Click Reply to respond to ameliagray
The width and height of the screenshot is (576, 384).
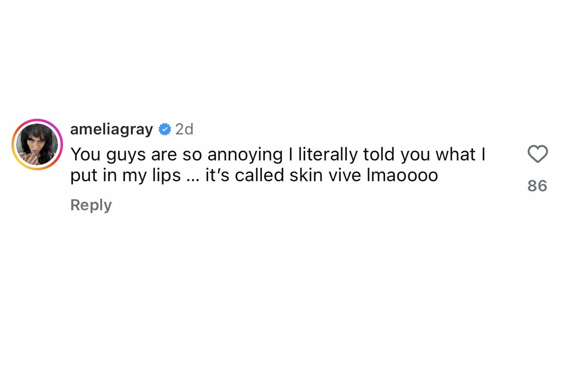(91, 205)
